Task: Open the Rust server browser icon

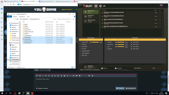Action: 96,6
